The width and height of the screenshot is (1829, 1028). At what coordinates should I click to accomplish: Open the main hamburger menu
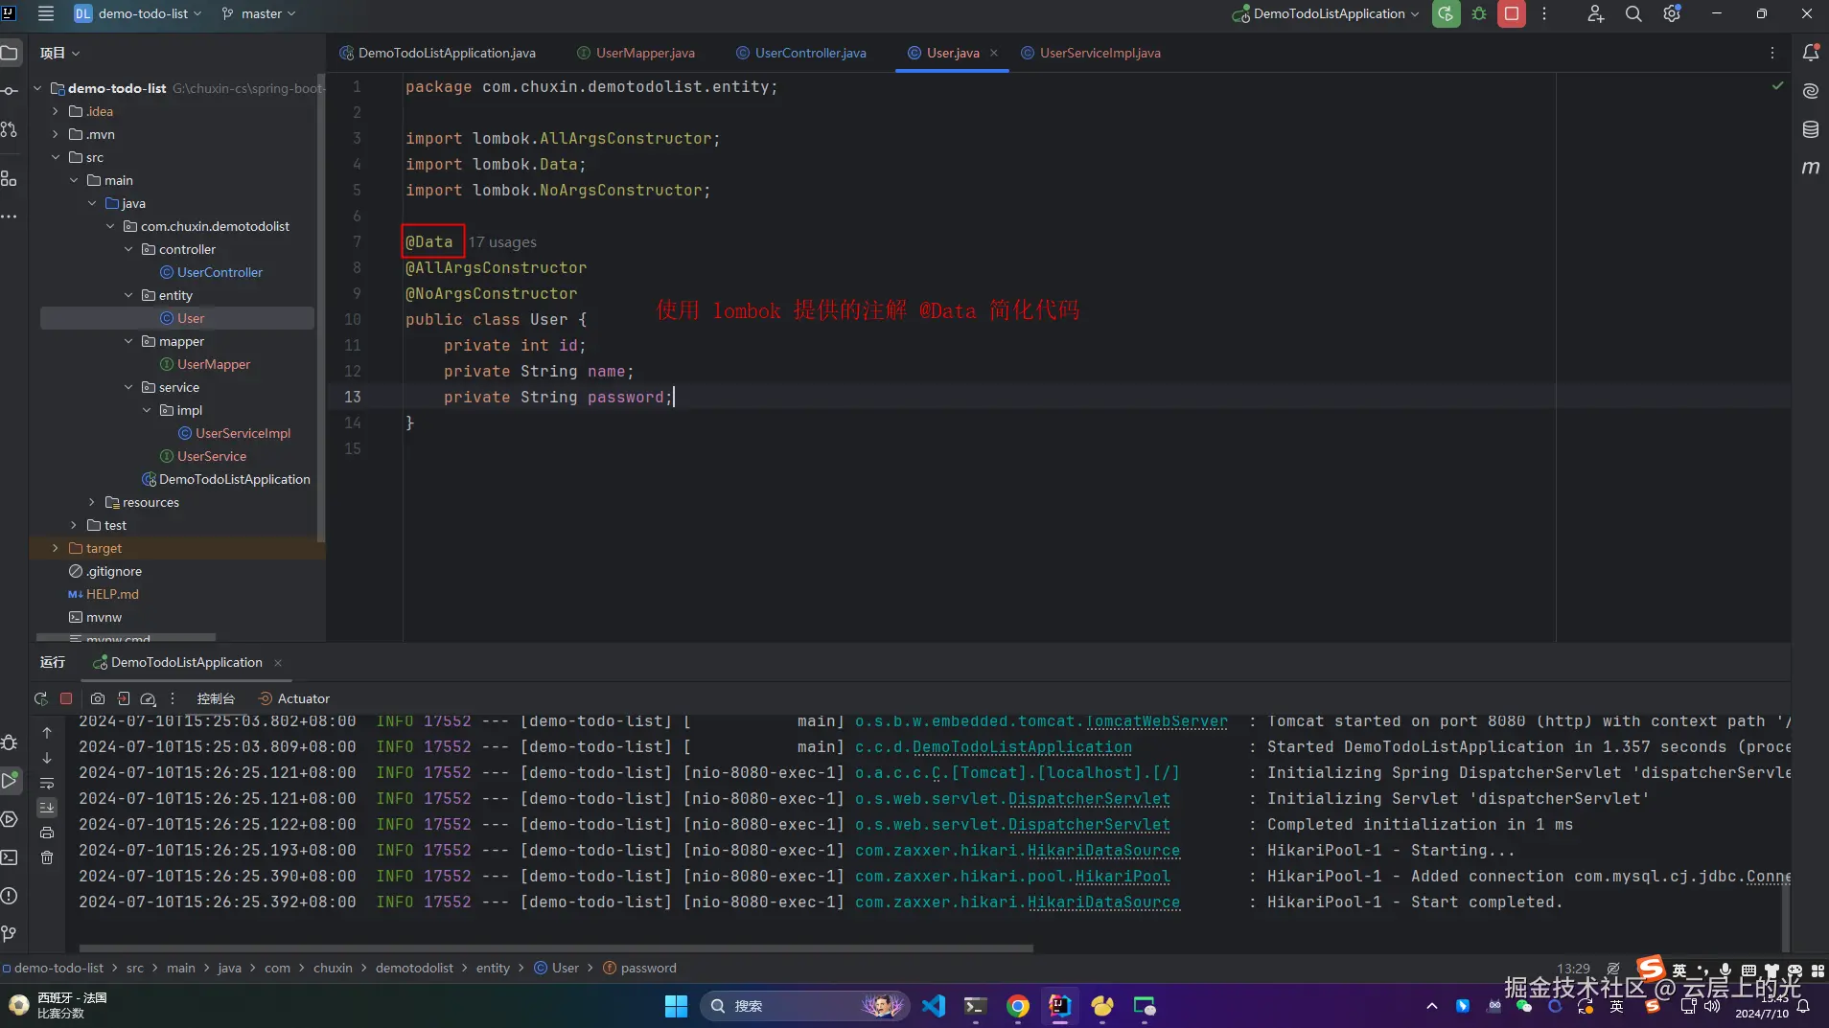click(45, 13)
